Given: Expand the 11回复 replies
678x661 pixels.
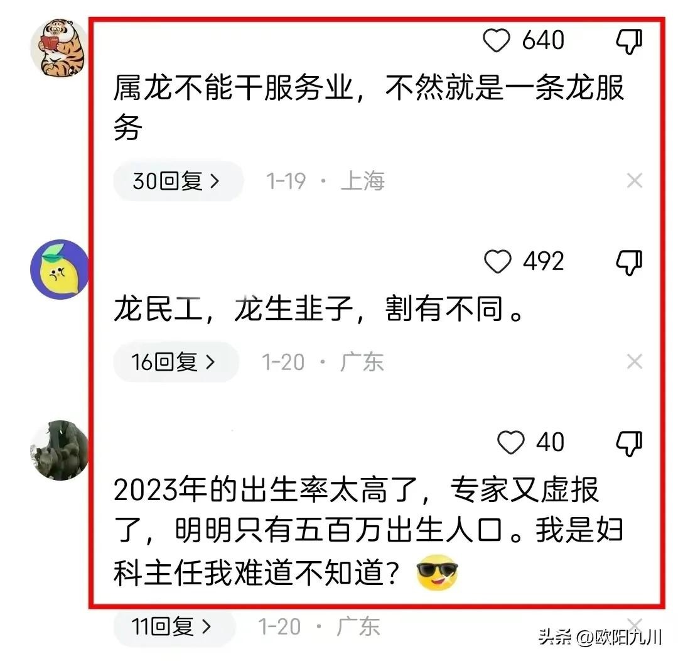Looking at the screenshot, I should 175,626.
